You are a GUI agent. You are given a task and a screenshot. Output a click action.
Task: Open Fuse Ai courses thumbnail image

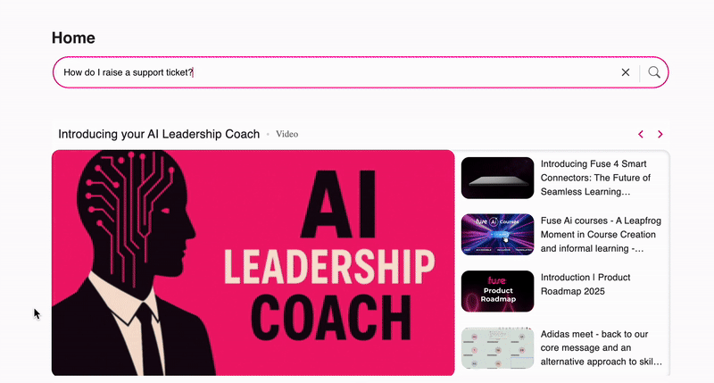498,235
